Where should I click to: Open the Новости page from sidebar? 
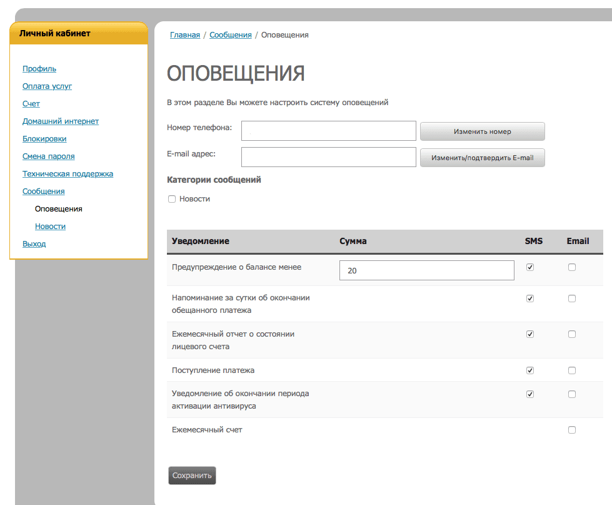click(x=50, y=226)
